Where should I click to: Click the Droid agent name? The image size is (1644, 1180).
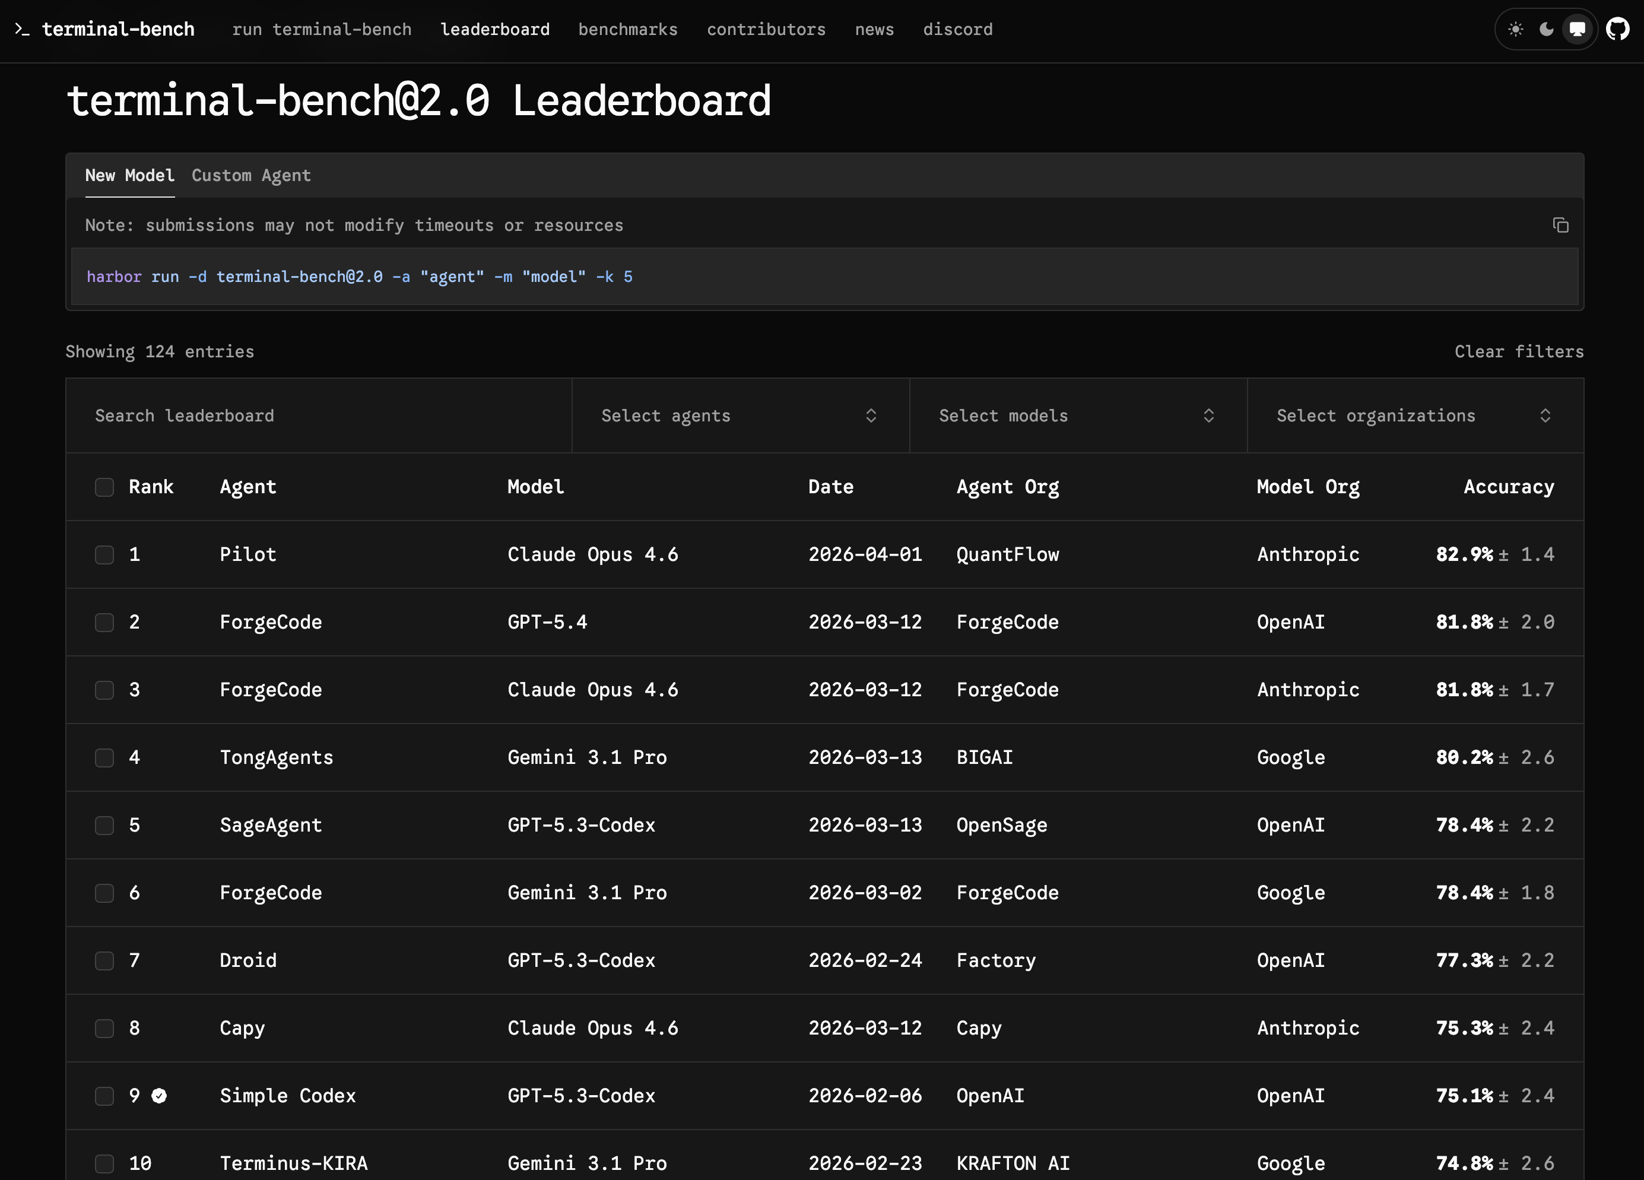point(248,960)
